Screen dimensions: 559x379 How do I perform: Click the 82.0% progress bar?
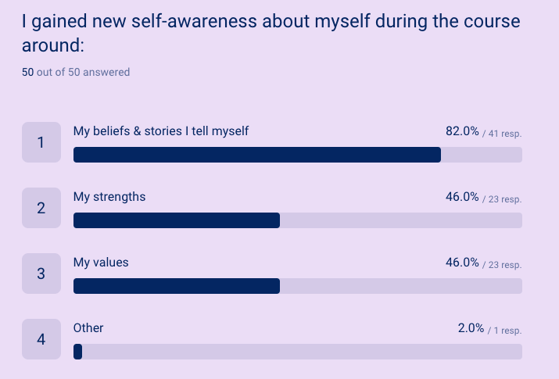click(x=297, y=155)
